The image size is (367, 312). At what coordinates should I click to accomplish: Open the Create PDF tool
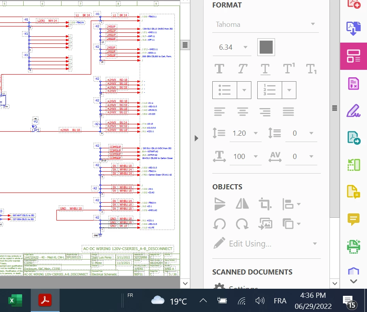(x=354, y=4)
